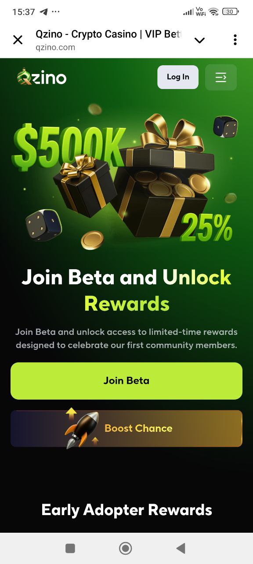Click the Join Beta button

[126, 381]
